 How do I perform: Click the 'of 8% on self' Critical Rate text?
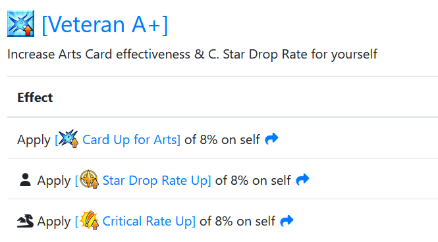click(237, 222)
